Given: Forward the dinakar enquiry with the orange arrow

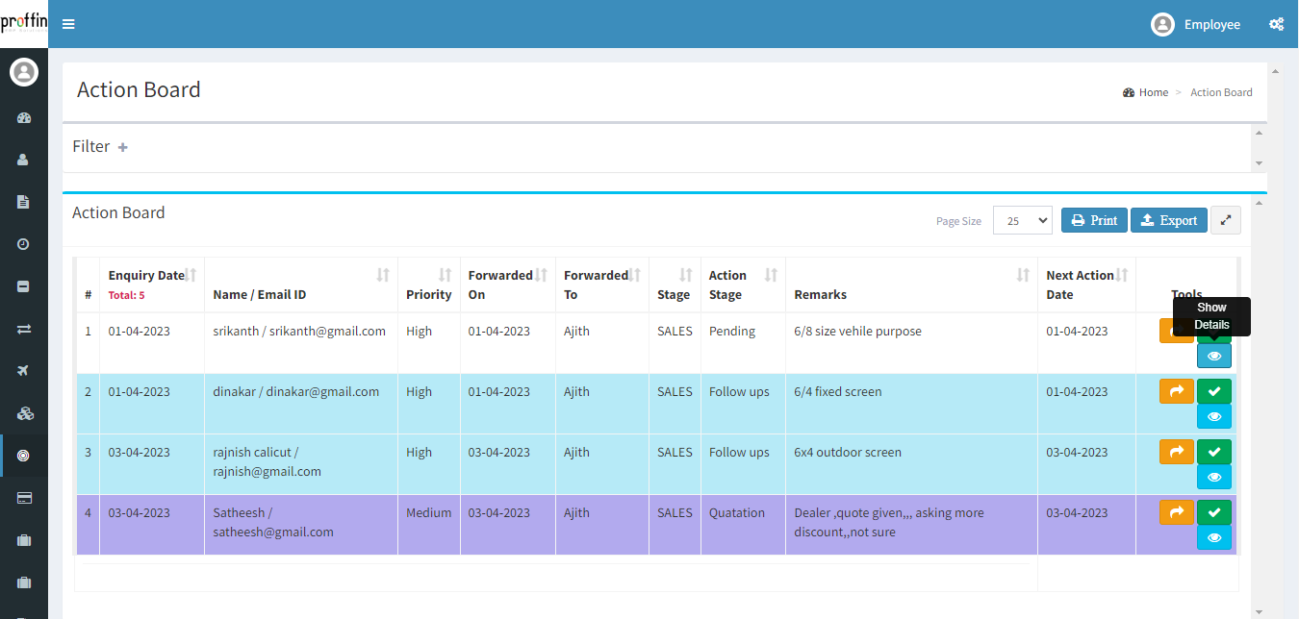Looking at the screenshot, I should click(x=1177, y=391).
